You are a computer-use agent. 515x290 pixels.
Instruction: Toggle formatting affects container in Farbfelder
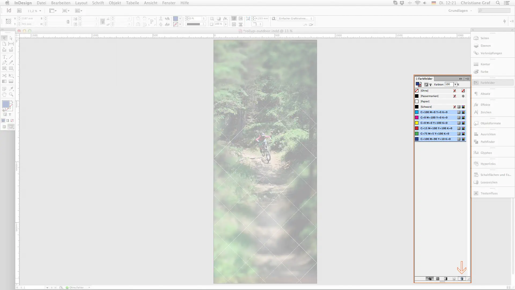(x=426, y=85)
